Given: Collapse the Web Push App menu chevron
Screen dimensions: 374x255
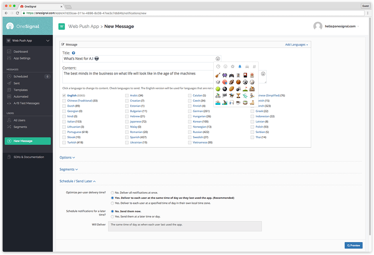Looking at the screenshot, I should pos(47,41).
